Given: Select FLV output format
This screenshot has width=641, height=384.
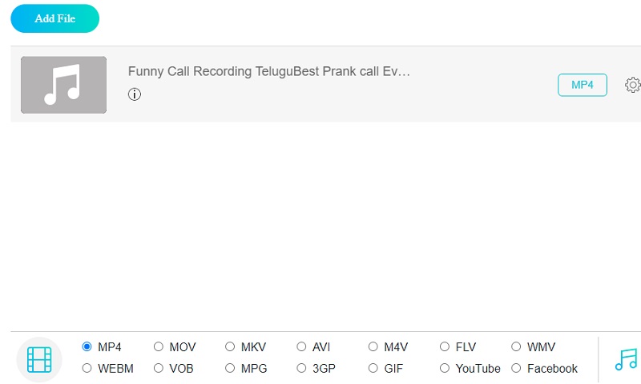Looking at the screenshot, I should [x=445, y=347].
